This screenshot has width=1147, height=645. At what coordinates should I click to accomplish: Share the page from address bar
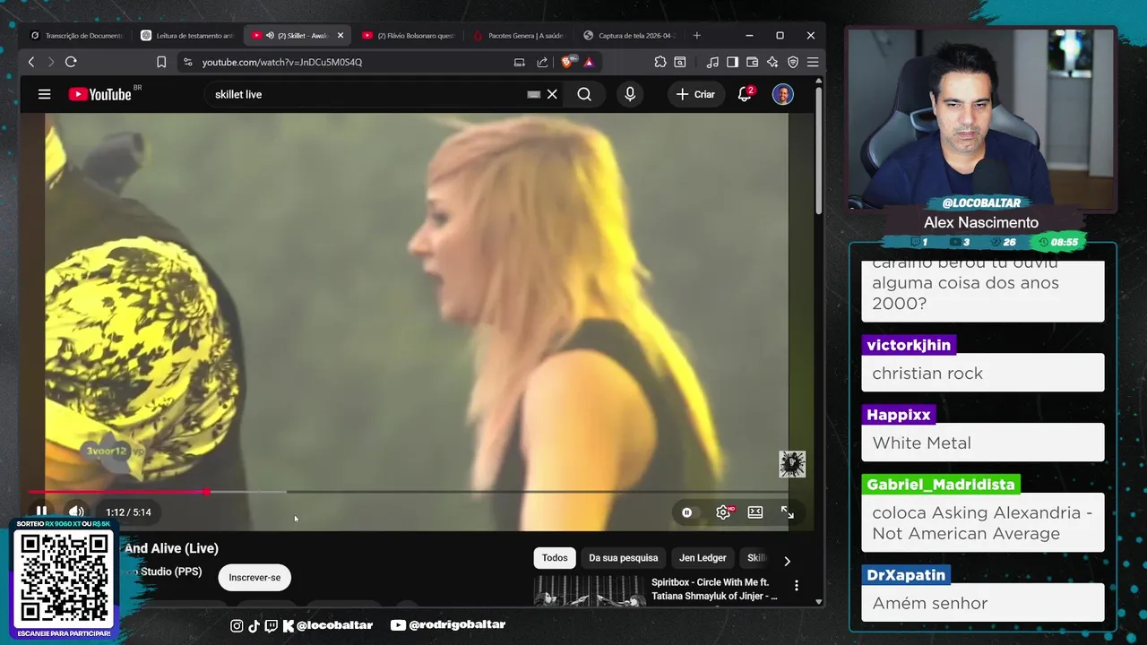point(542,62)
